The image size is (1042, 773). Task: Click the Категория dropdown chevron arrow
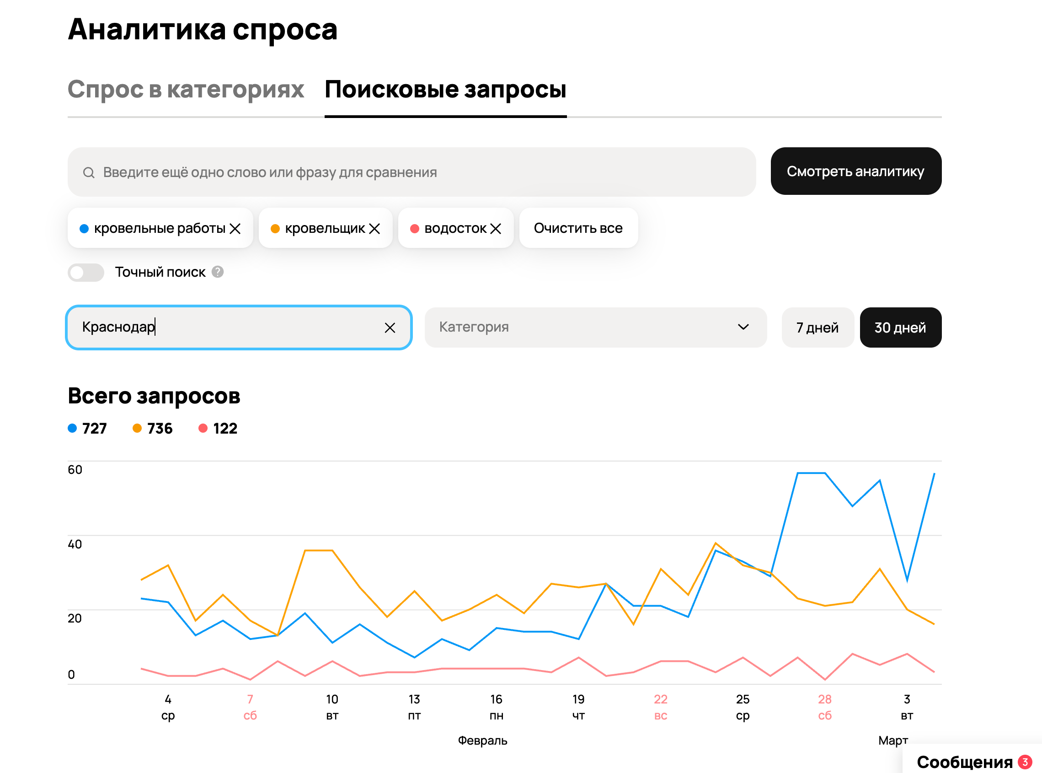(x=743, y=327)
